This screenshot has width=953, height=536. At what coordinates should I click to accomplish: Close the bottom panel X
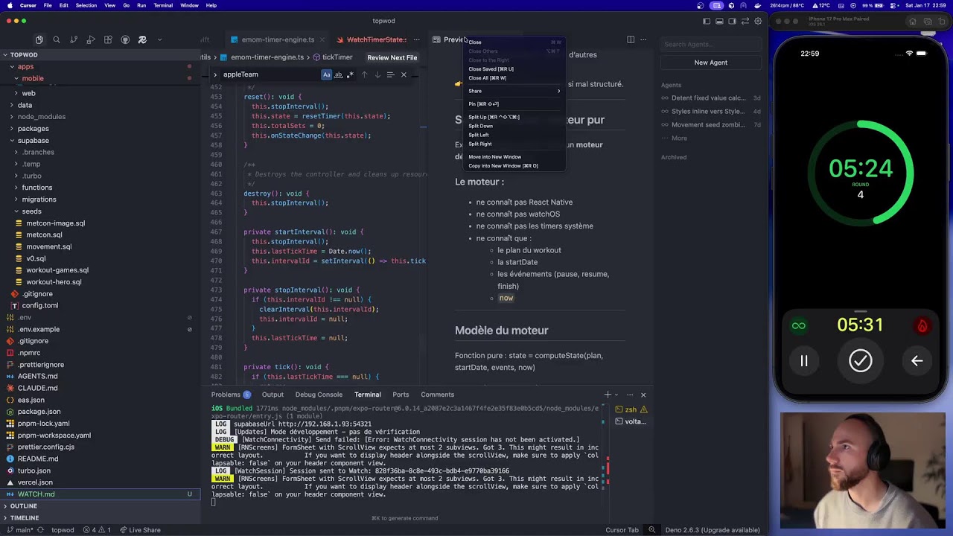(x=643, y=395)
